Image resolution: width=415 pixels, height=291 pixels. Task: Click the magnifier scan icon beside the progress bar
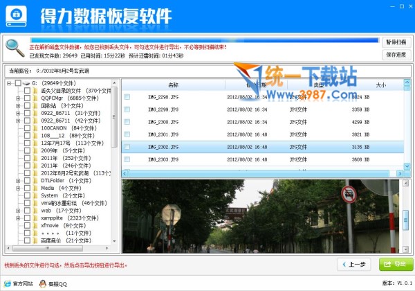(14, 47)
